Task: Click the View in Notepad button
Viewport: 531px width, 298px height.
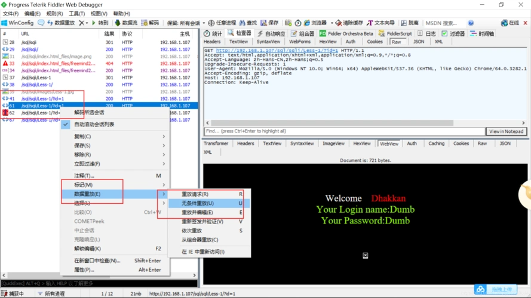Action: click(506, 131)
